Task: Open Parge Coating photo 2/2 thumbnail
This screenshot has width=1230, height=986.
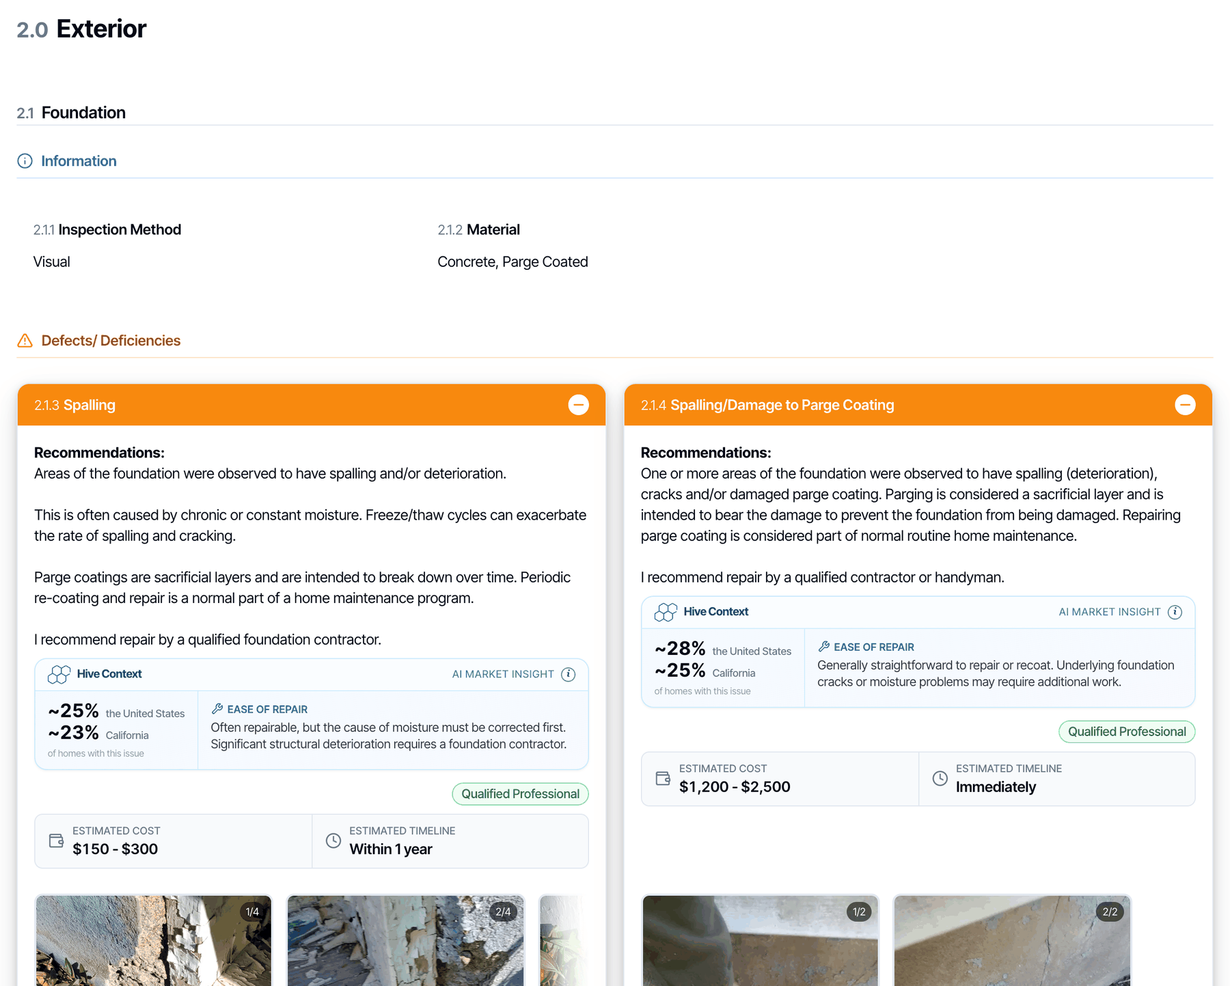Action: point(1012,940)
